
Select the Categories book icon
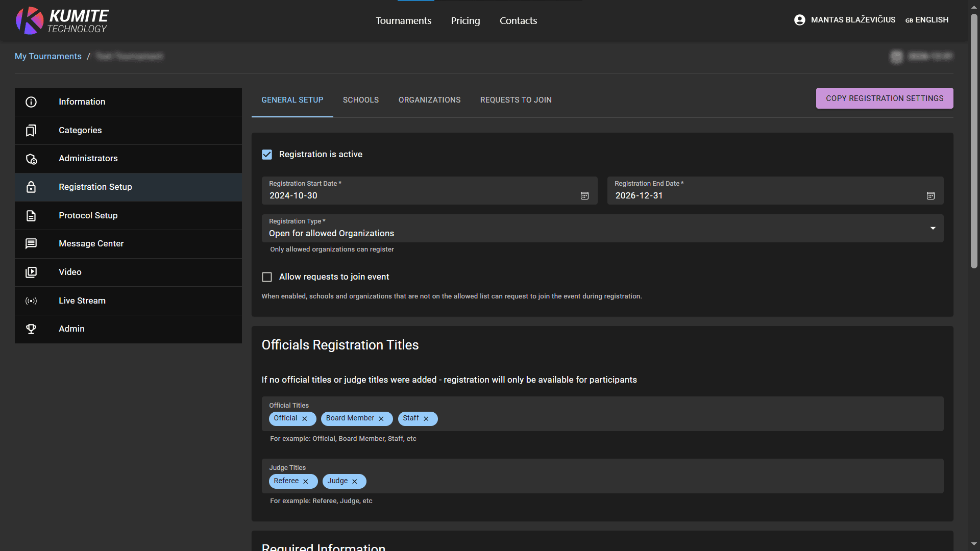click(31, 130)
